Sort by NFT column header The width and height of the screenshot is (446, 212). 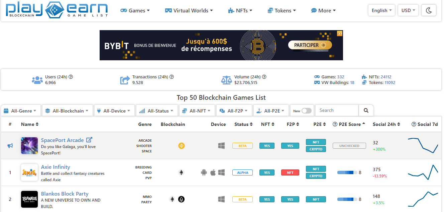click(x=267, y=124)
